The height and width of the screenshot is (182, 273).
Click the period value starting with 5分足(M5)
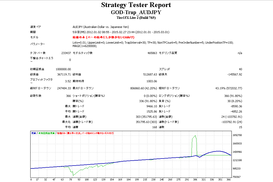click(x=121, y=32)
